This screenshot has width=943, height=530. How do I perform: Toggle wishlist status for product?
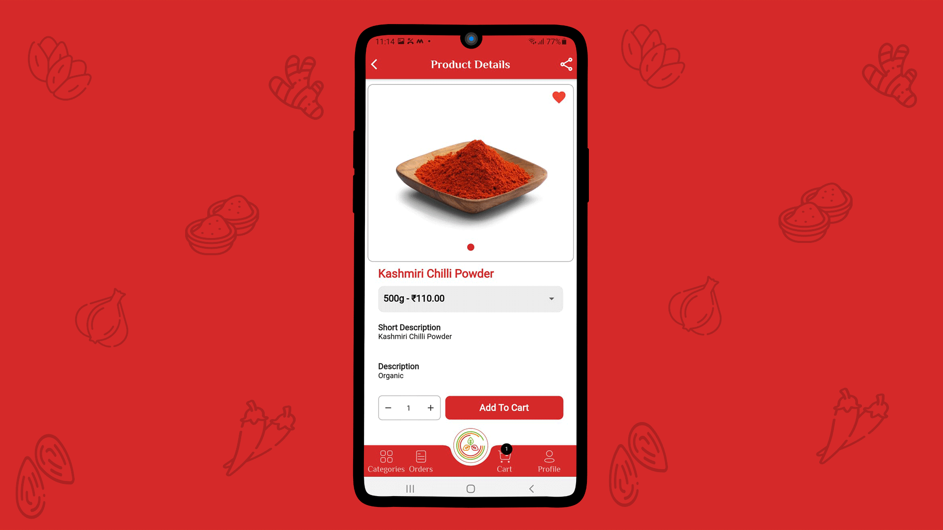click(559, 97)
